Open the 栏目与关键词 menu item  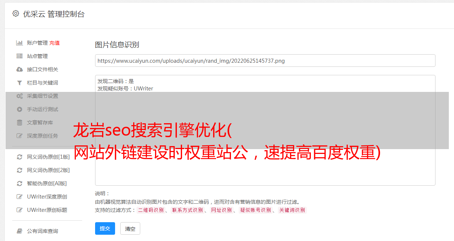point(43,83)
